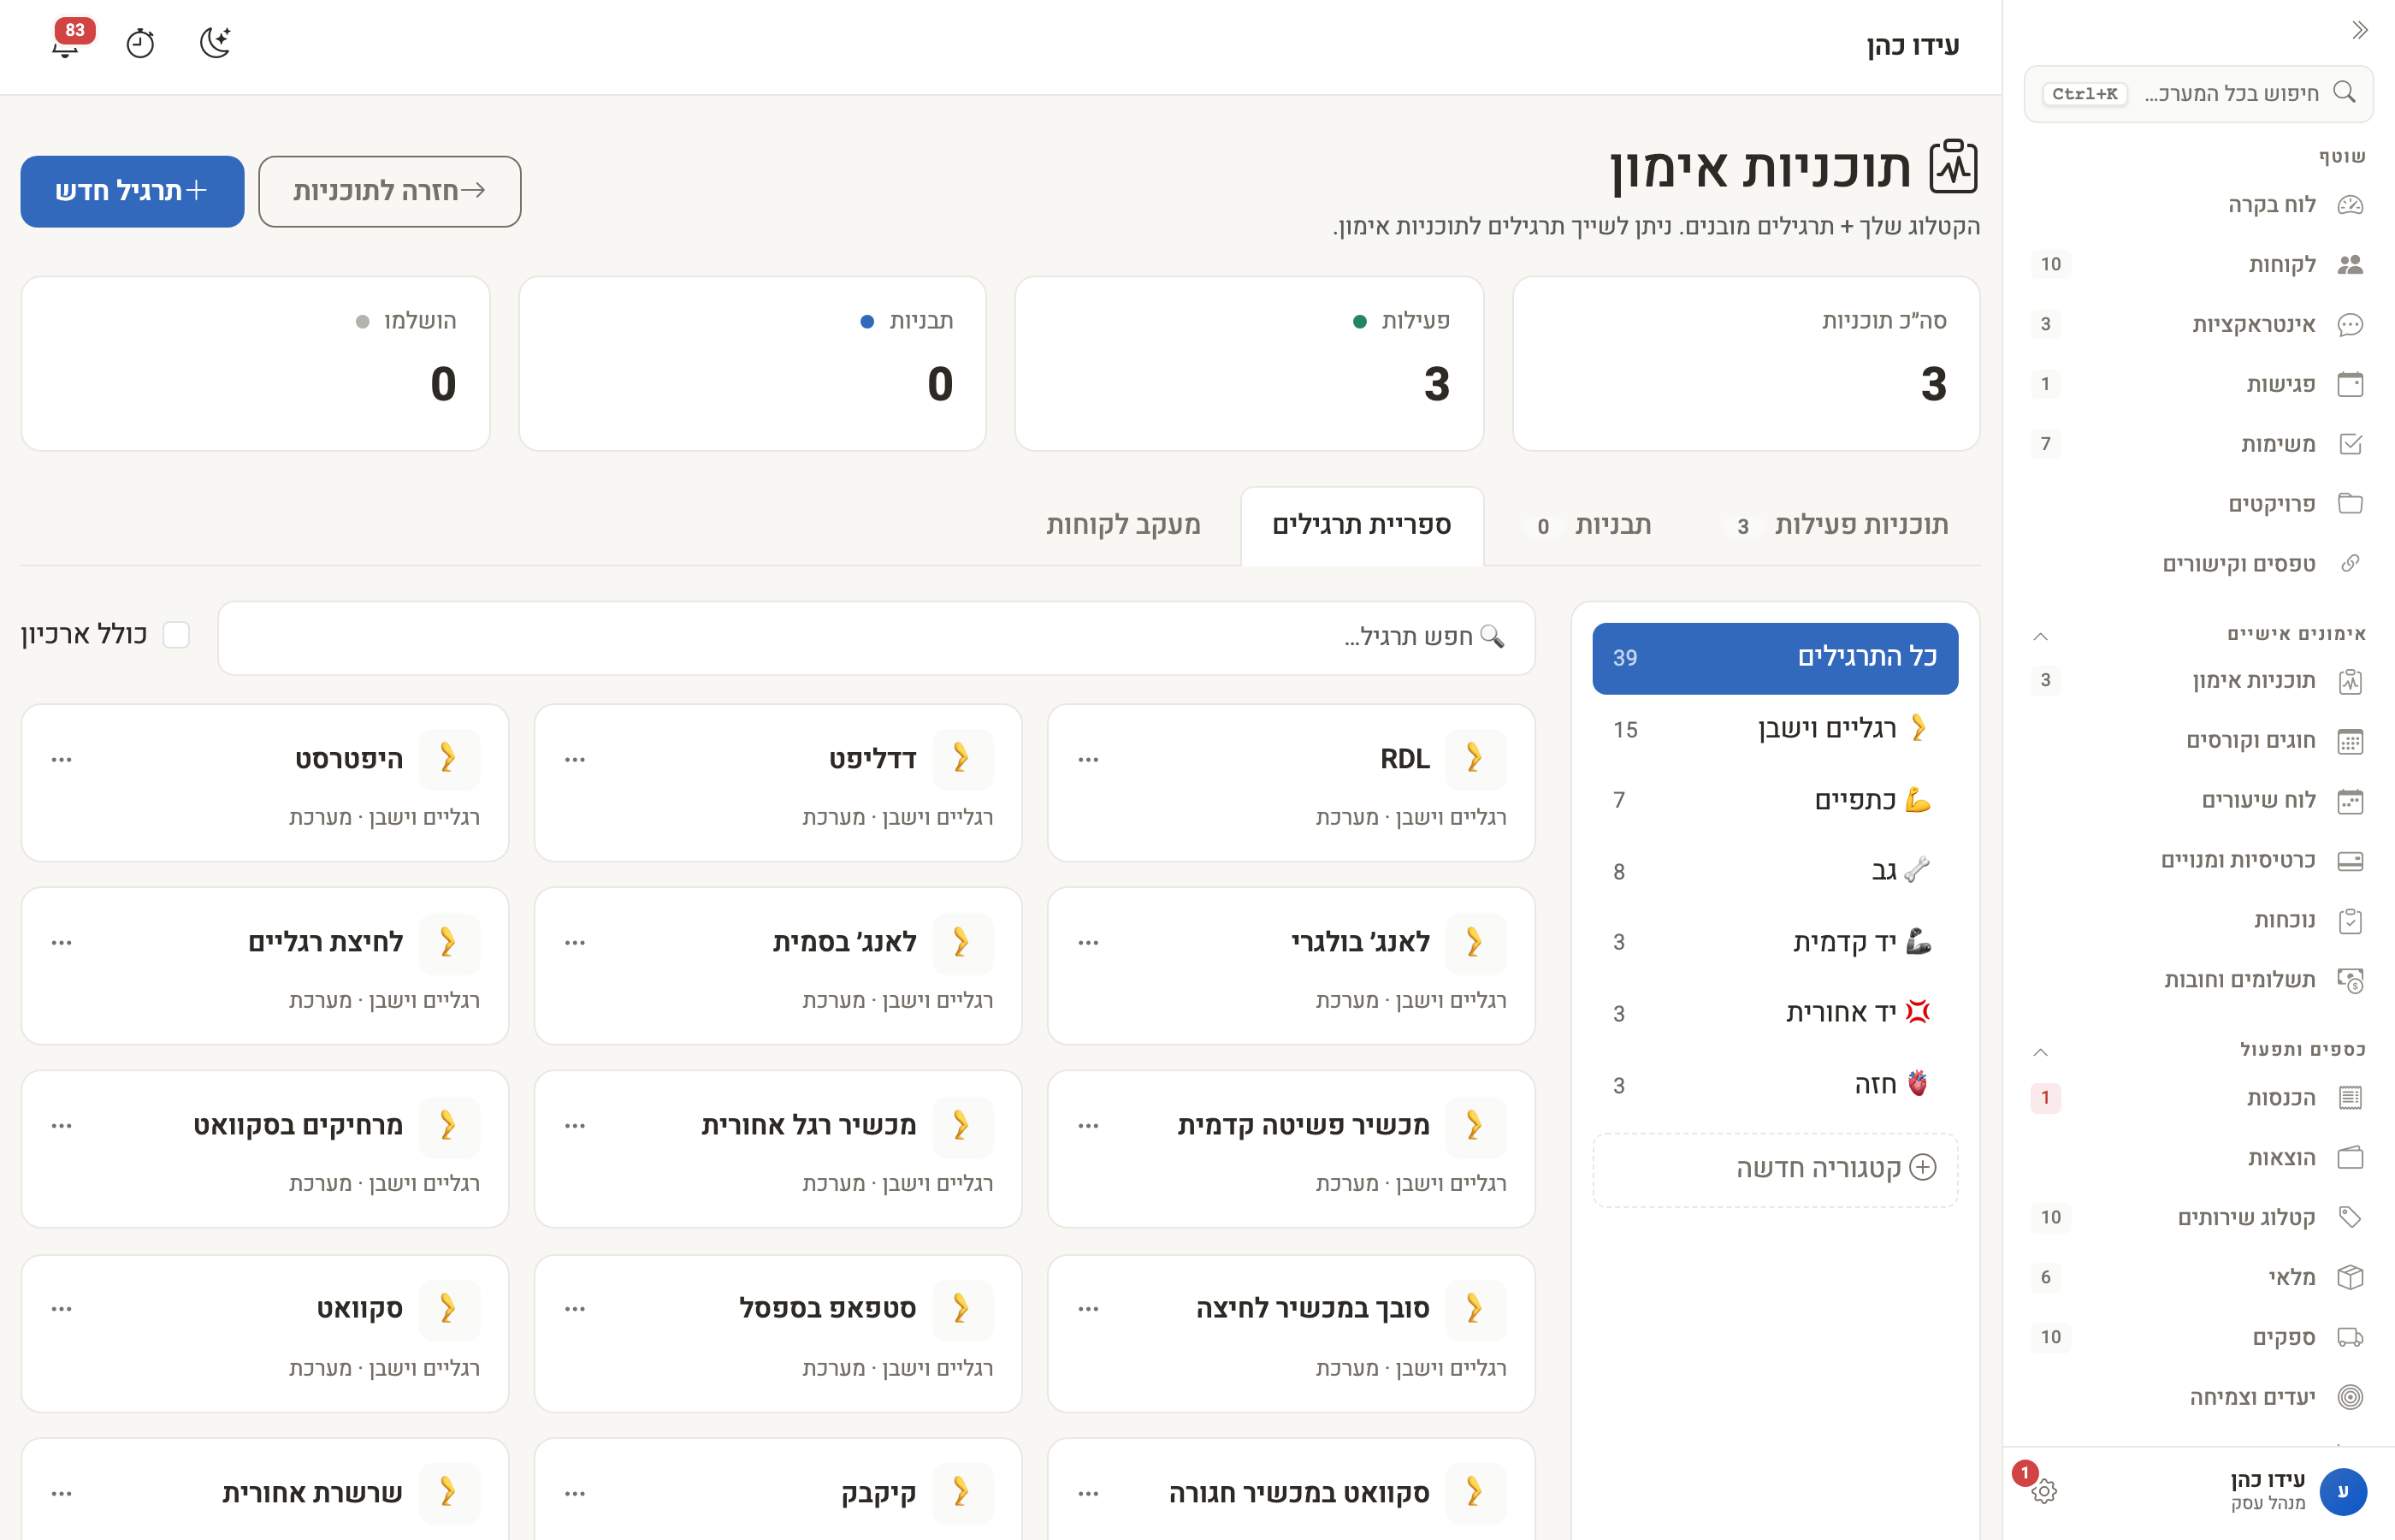Open תשלומים וחובות in sidebar

pyautogui.click(x=2198, y=980)
